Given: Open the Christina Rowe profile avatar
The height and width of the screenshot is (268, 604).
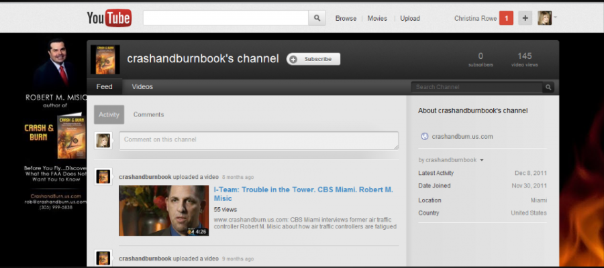Looking at the screenshot, I should click(x=545, y=18).
